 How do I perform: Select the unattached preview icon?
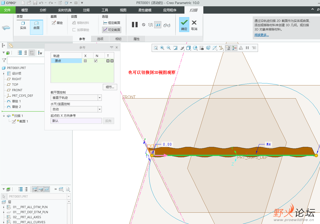(x=150, y=25)
